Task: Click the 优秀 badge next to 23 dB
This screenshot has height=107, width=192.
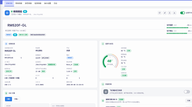Action: click(x=43, y=71)
